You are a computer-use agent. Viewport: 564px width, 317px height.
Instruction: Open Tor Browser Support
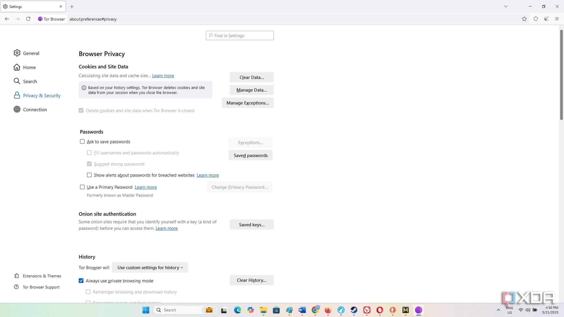click(x=37, y=287)
